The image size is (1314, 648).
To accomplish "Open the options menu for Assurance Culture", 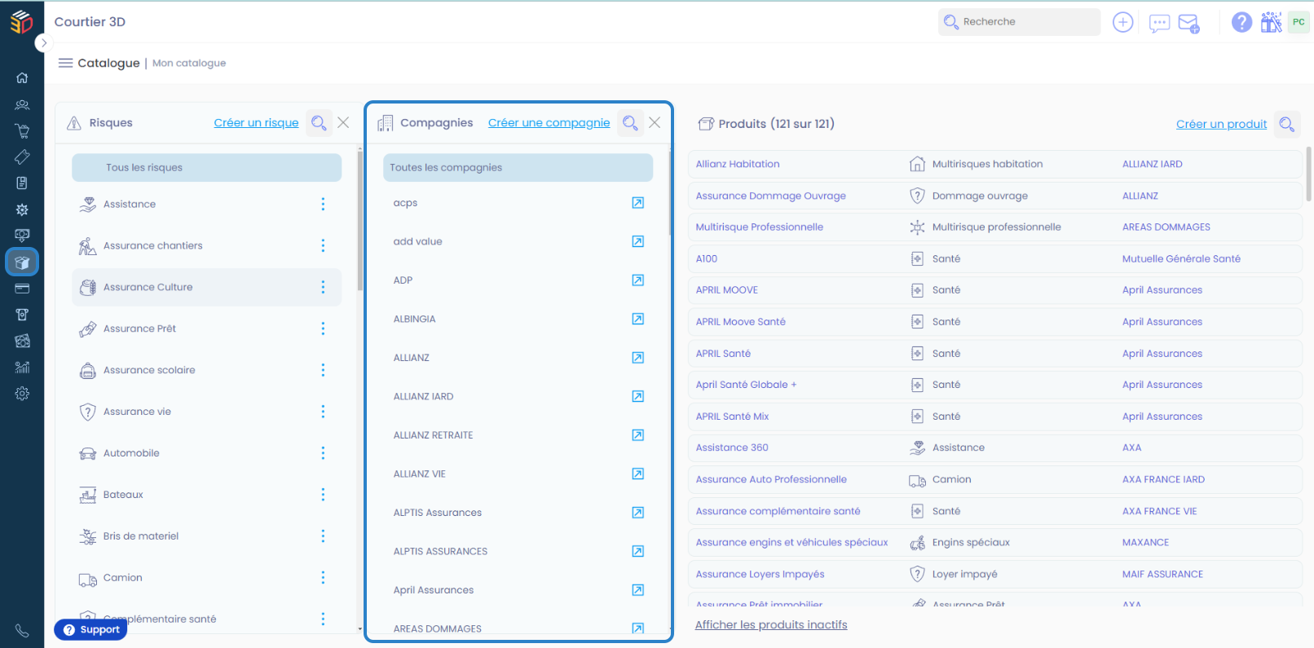I will click(x=323, y=287).
